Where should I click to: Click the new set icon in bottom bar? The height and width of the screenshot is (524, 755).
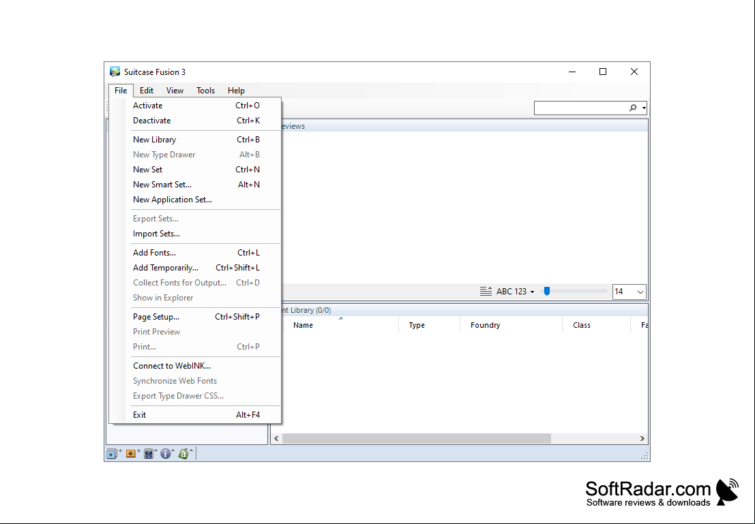click(x=114, y=453)
